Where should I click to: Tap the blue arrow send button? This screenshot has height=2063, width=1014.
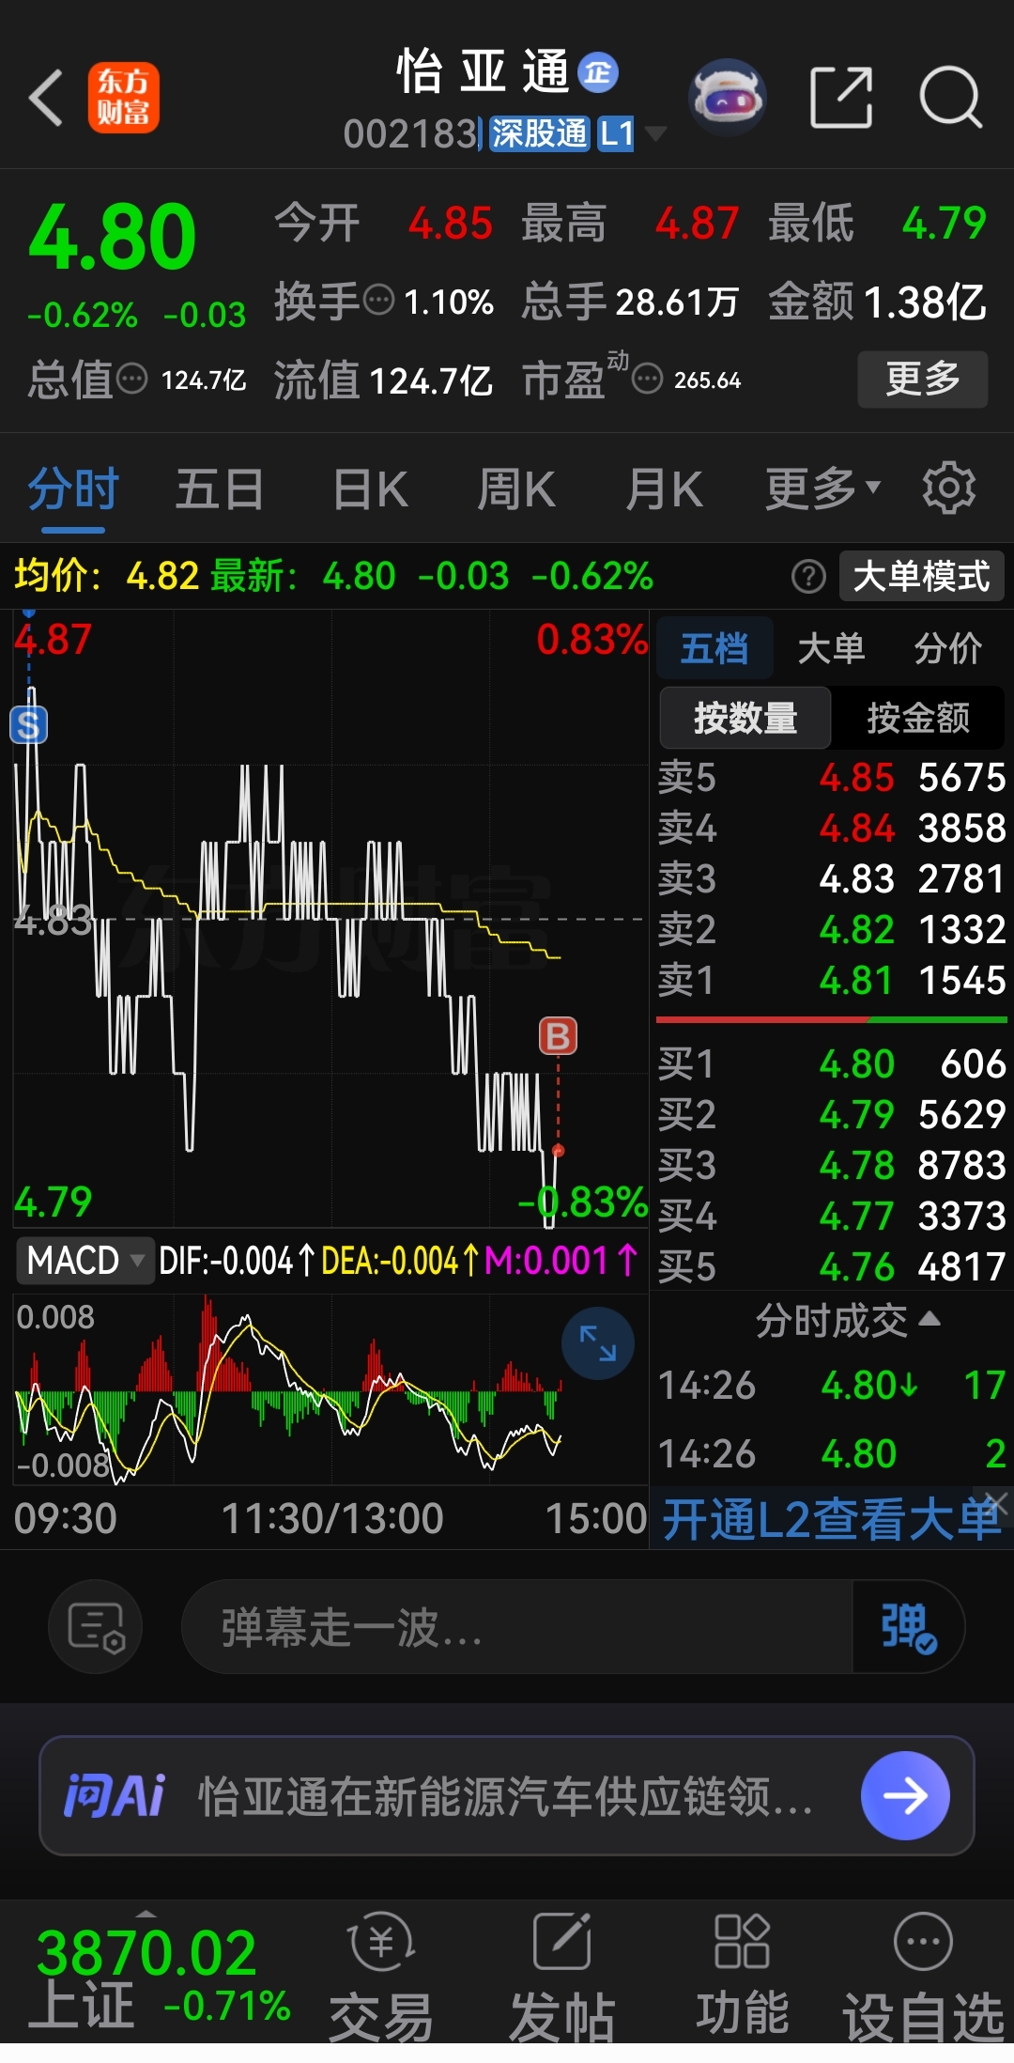point(905,1795)
